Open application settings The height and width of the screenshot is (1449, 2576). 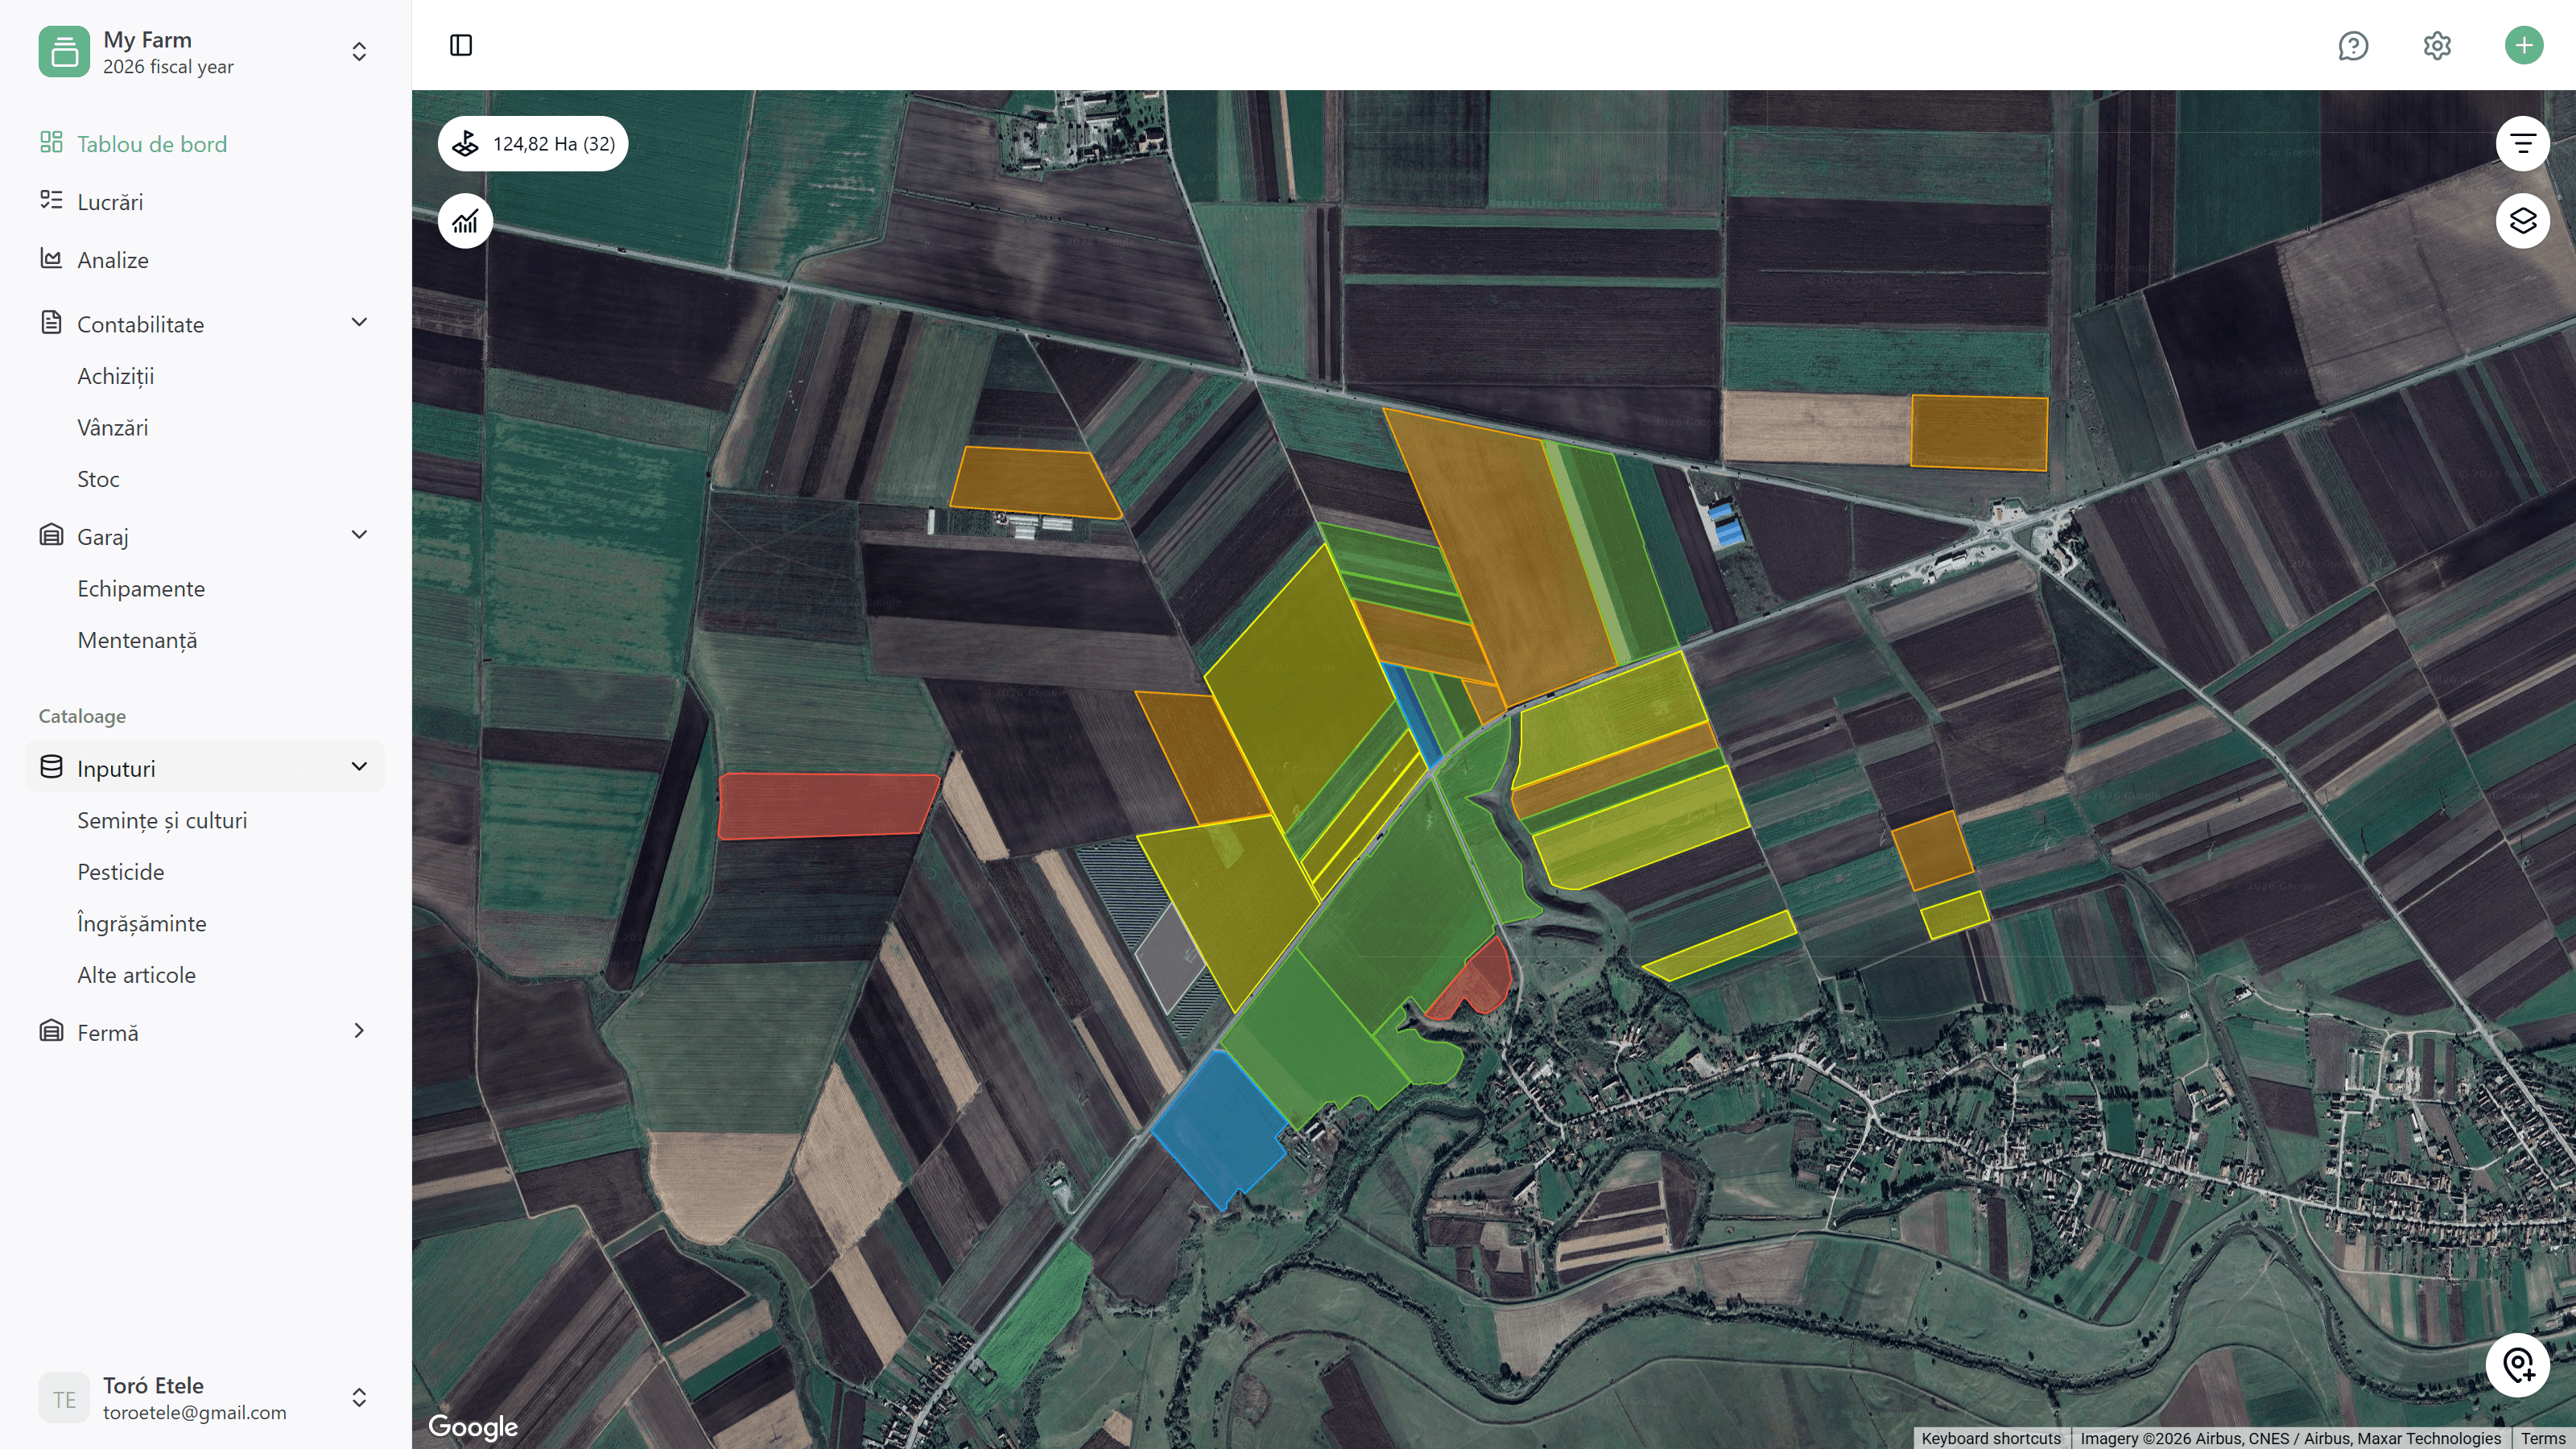click(2437, 45)
